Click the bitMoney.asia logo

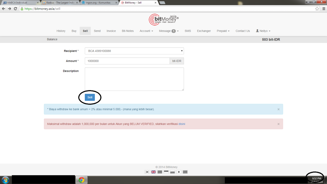click(x=164, y=19)
